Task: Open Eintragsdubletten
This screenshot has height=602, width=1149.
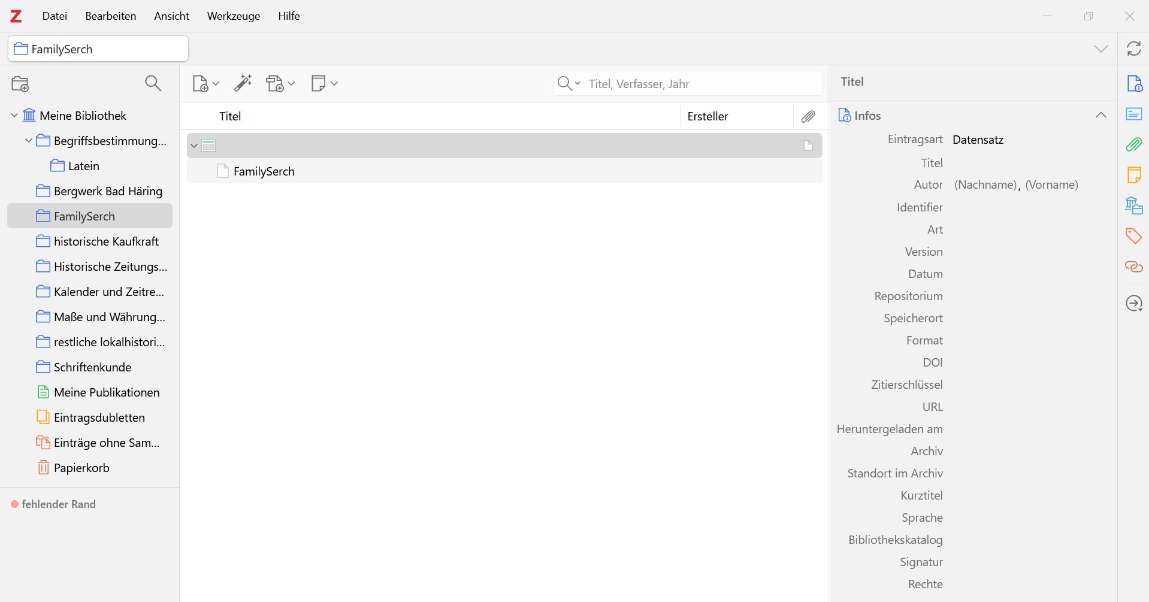Action: (91, 418)
